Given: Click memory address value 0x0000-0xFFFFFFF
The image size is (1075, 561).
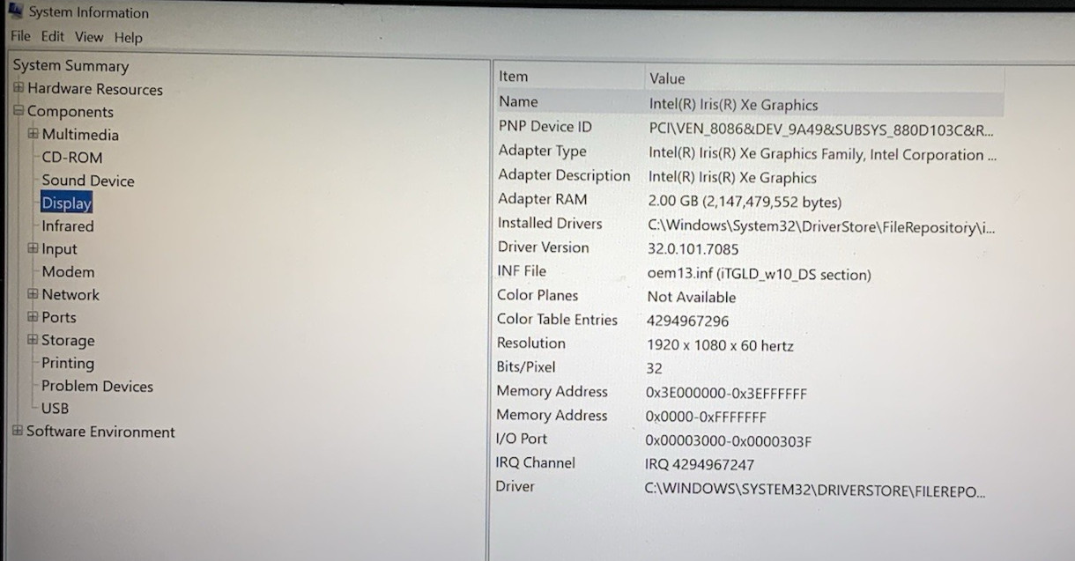Looking at the screenshot, I should point(706,417).
